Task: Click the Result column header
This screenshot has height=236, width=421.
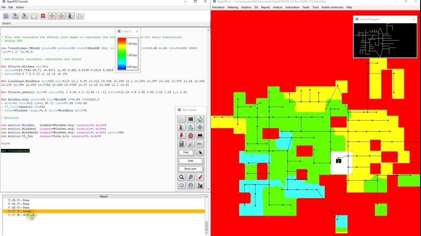Action: (104, 196)
